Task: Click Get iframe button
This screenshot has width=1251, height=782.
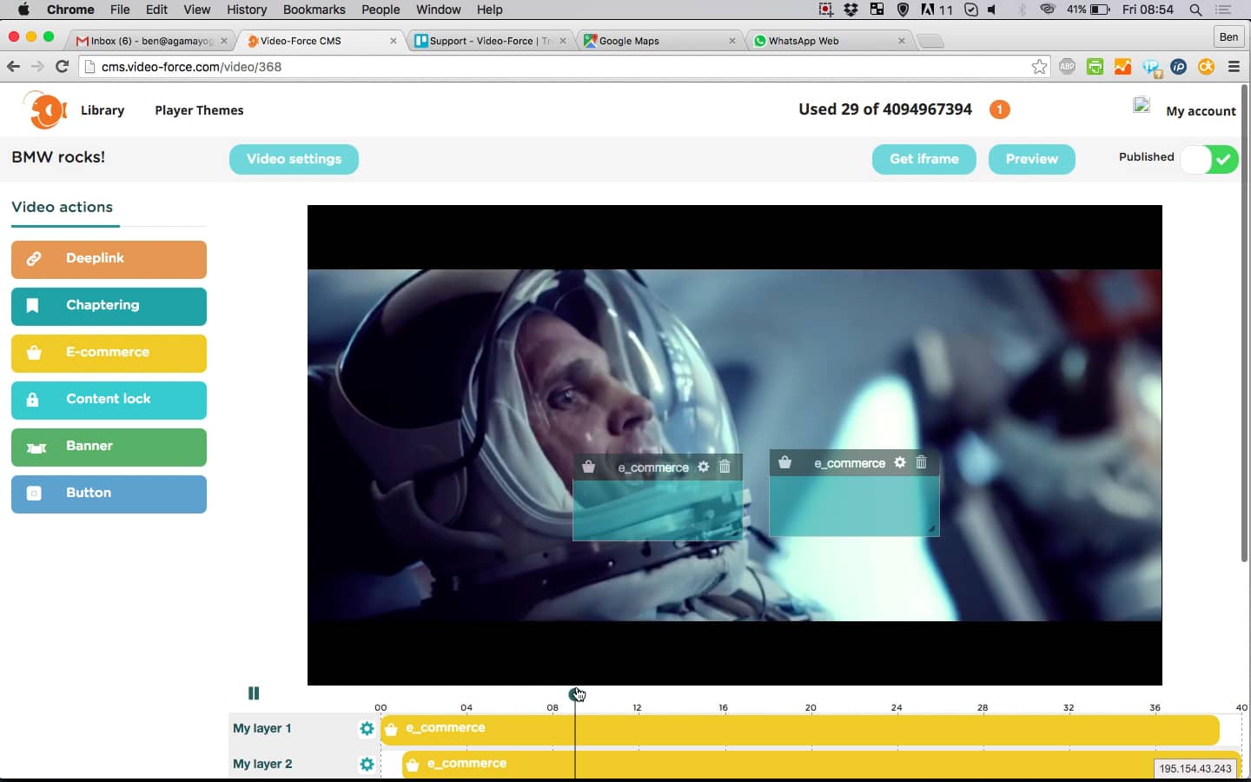Action: click(924, 159)
